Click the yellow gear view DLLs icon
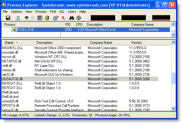The width and height of the screenshot is (182, 124). 47,18
